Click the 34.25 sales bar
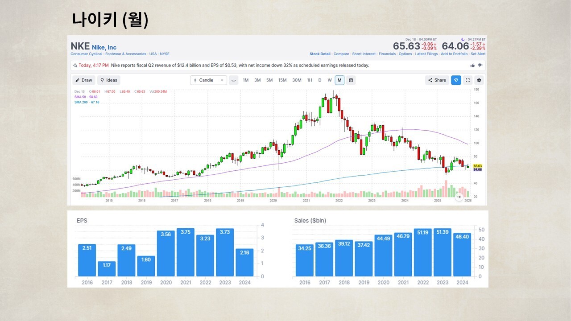 305,260
